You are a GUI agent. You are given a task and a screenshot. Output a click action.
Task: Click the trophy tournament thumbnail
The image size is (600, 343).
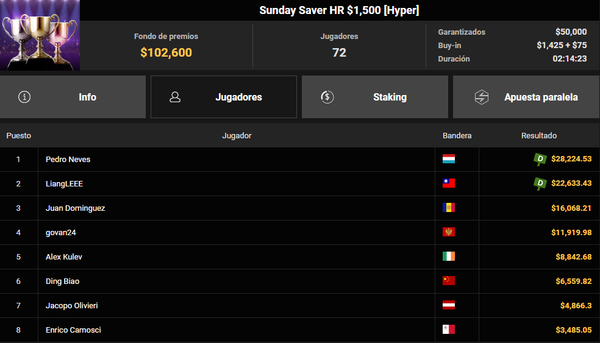[40, 35]
